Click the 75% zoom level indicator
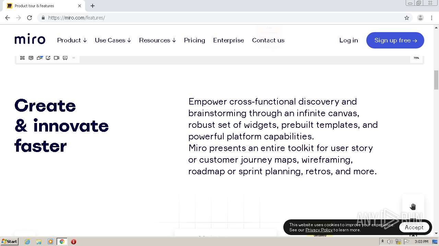Image resolution: width=439 pixels, height=246 pixels. [416, 58]
